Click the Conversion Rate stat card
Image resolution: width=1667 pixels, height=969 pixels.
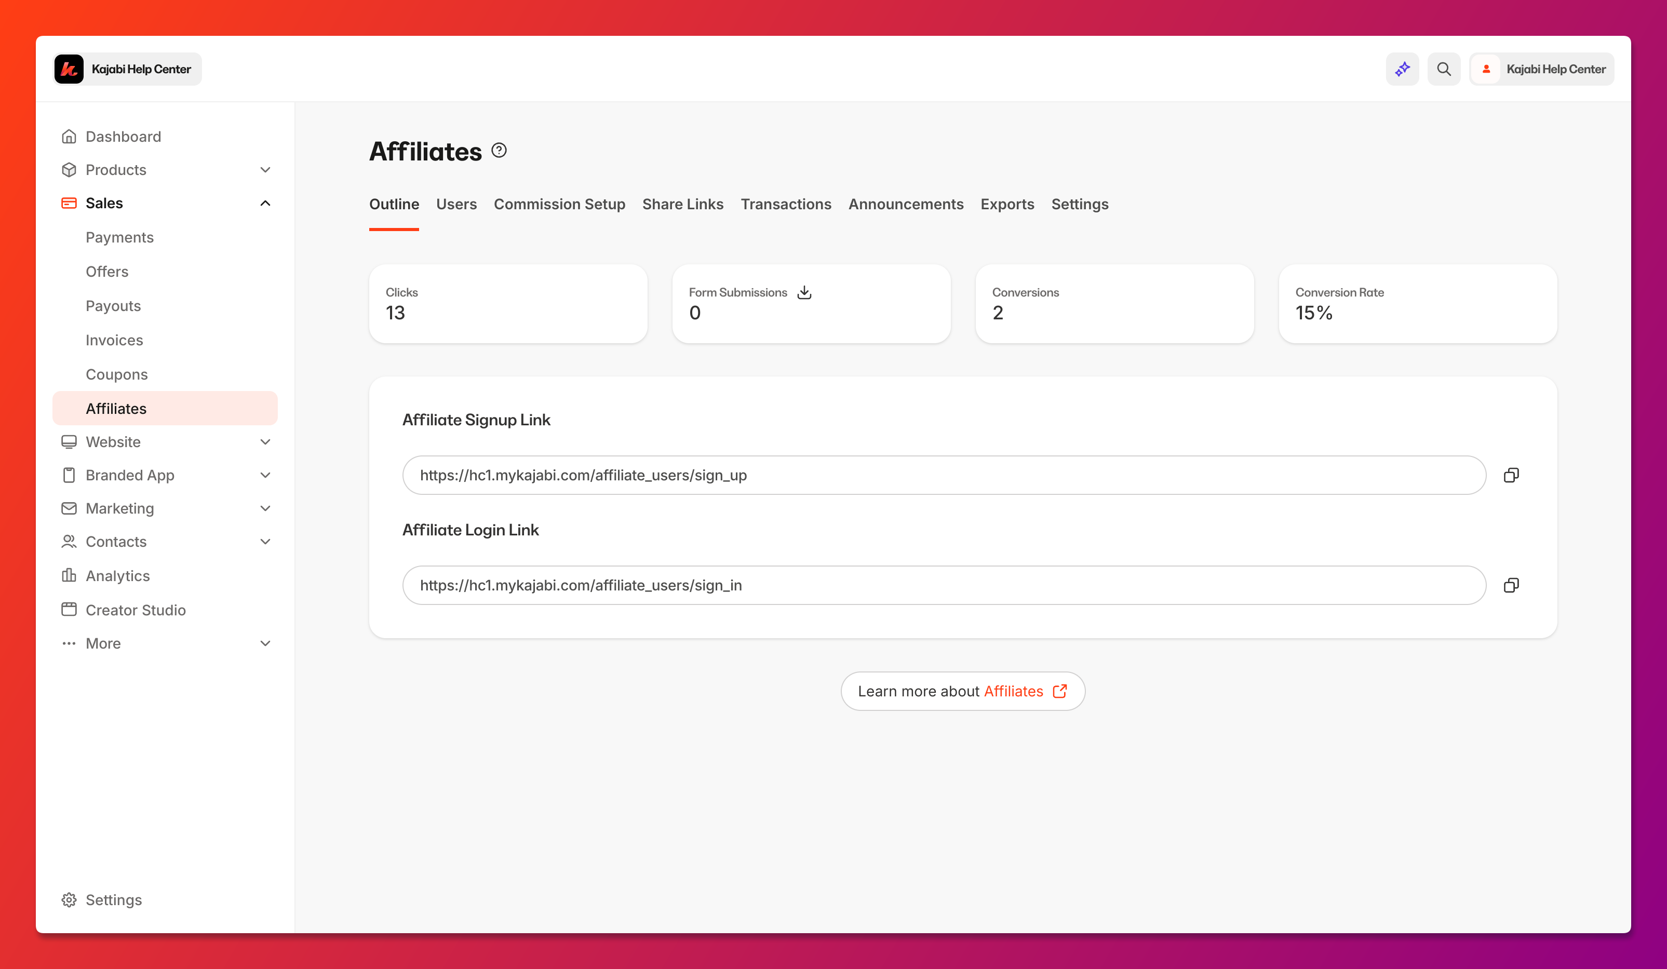click(x=1418, y=304)
